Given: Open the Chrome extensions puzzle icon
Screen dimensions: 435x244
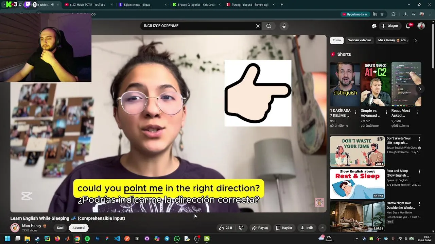Looking at the screenshot, I should [394, 14].
